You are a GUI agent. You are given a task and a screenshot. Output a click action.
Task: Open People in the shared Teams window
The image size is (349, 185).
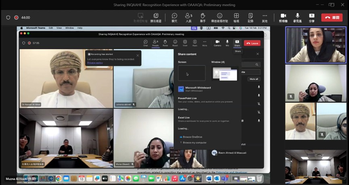tap(155, 43)
